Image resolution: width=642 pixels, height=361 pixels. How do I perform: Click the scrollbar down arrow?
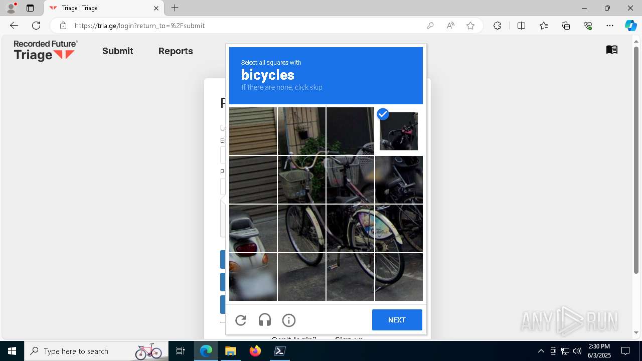(636, 332)
